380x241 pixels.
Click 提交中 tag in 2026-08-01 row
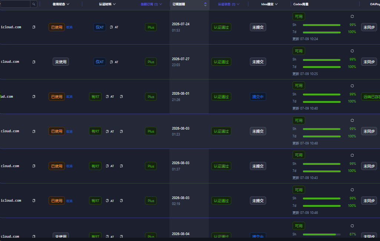pyautogui.click(x=258, y=97)
